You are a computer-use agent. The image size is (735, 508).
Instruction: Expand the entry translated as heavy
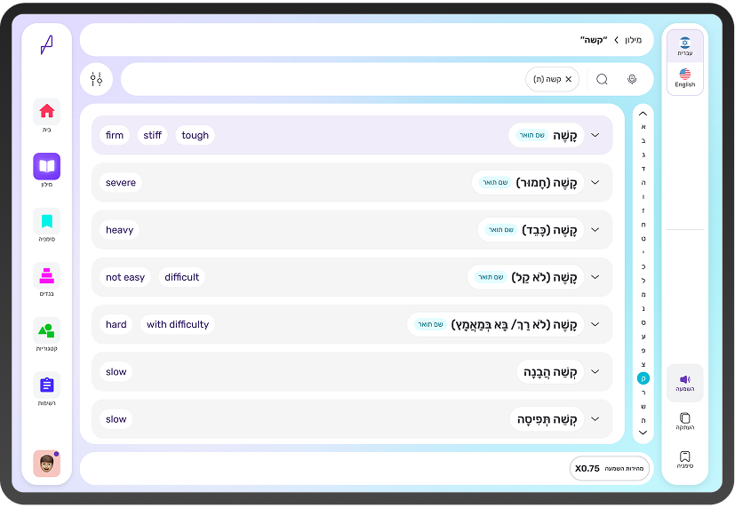(595, 230)
